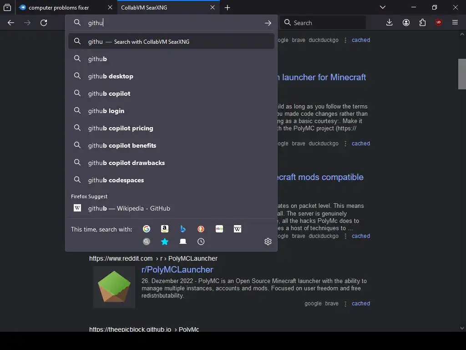Open a new tab with plus button
This screenshot has height=350, width=466.
click(228, 8)
